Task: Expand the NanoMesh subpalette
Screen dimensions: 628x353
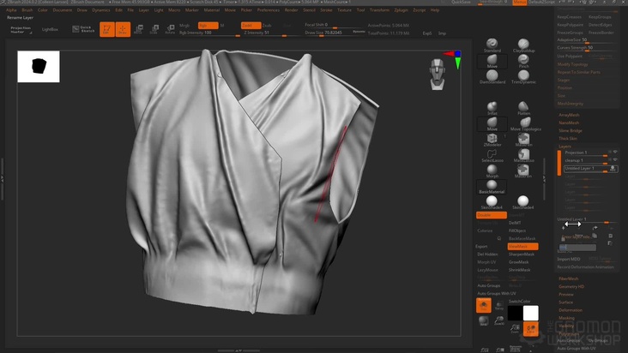Action: point(569,123)
